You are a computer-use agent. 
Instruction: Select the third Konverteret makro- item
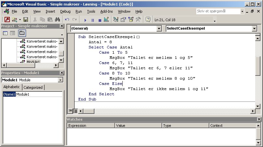coord(42,52)
